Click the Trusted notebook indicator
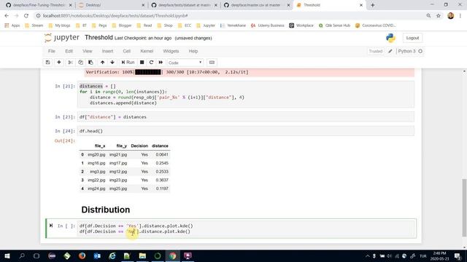The width and height of the screenshot is (467, 262). pos(376,51)
